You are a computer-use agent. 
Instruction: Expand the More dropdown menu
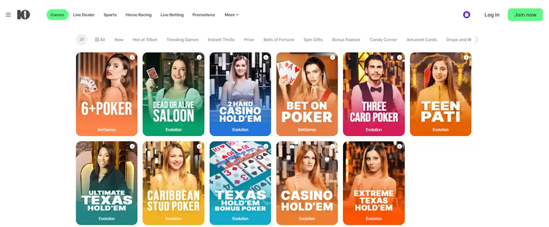tap(232, 15)
